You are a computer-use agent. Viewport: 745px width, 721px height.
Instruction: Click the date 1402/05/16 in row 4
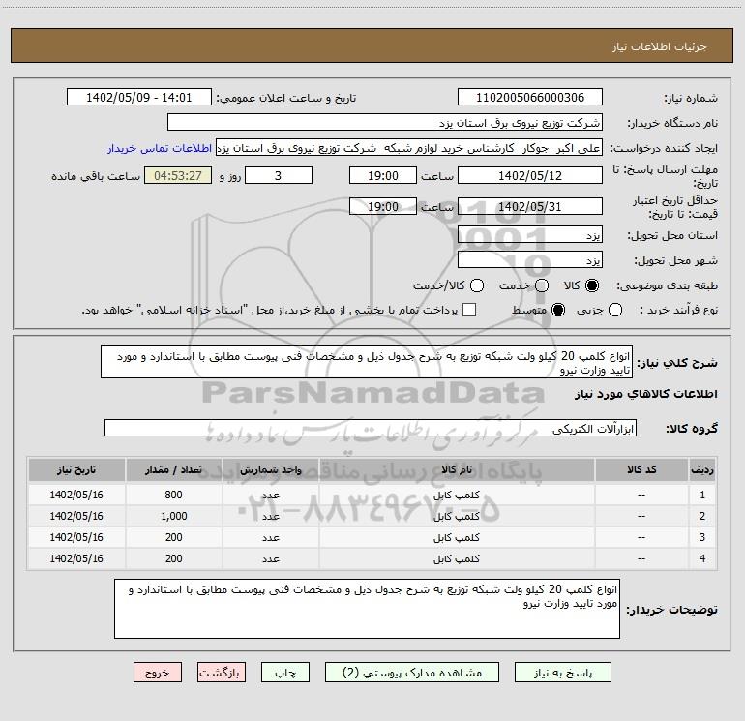[x=76, y=558]
